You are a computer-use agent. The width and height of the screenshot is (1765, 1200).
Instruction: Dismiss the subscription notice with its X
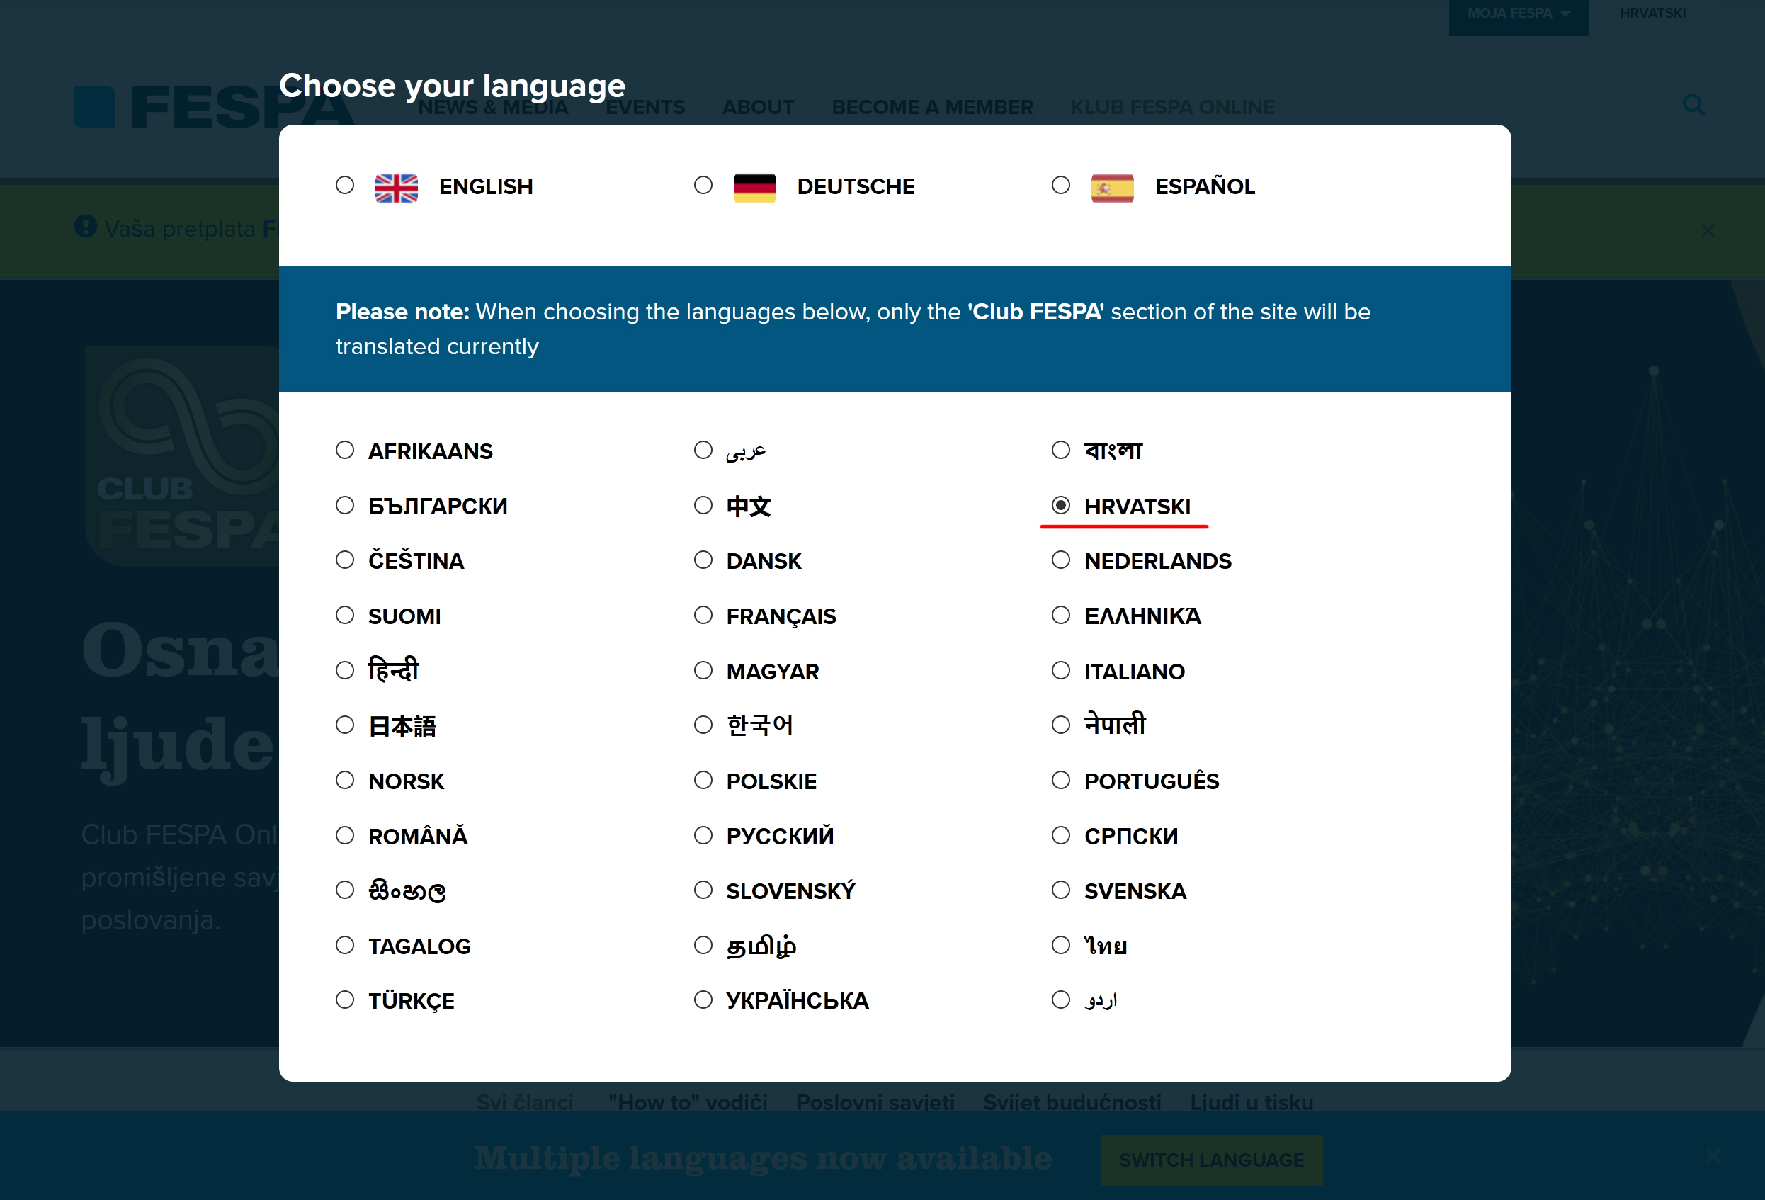pos(1708,231)
